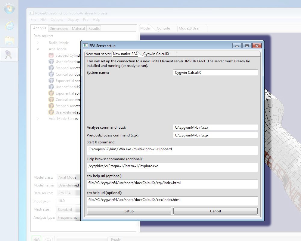
Task: Click the Help browser command field
Action: [x=172, y=167]
